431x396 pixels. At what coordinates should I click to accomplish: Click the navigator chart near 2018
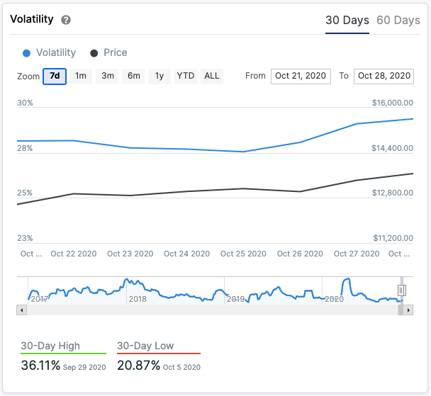tap(138, 290)
